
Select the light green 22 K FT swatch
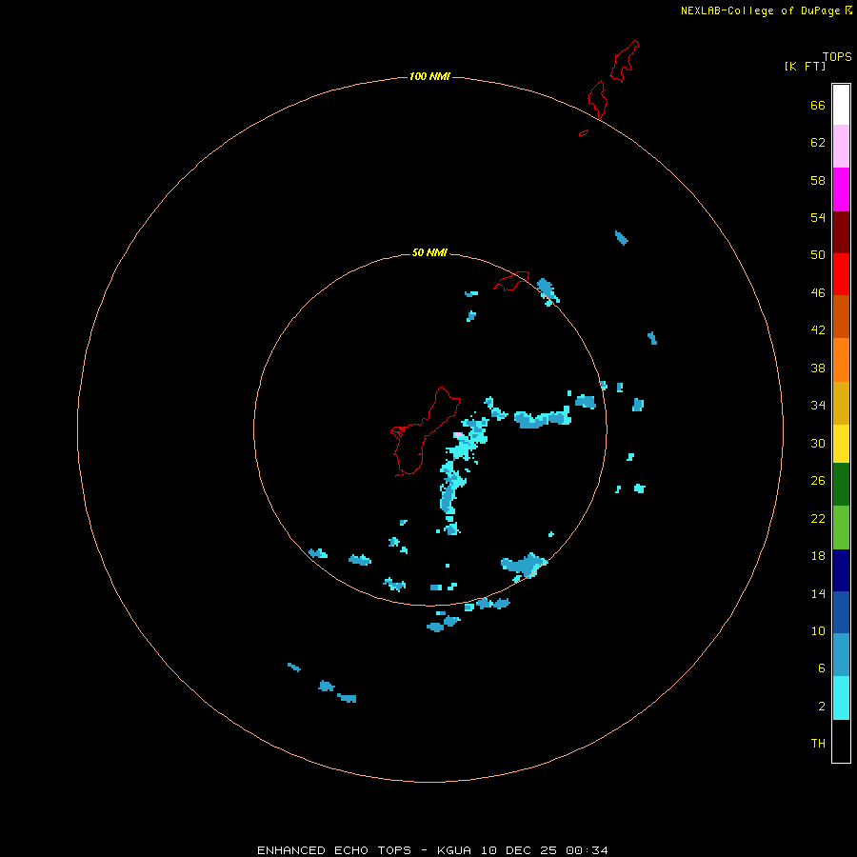click(x=841, y=528)
